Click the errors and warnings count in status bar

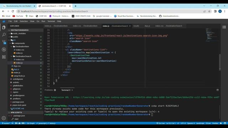(20, 123)
